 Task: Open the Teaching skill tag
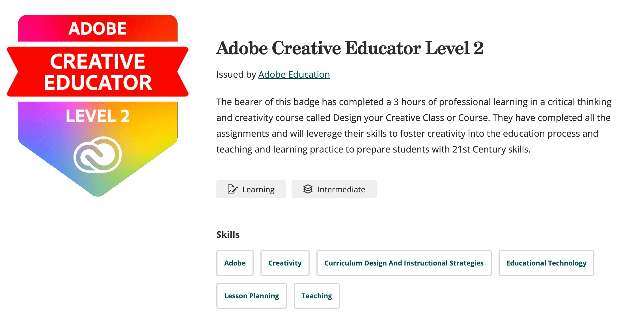316,296
